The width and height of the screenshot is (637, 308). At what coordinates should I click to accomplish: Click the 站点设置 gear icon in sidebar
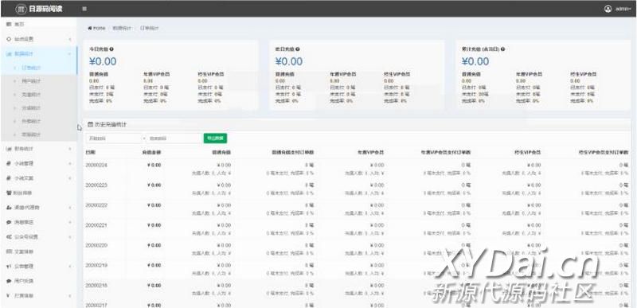(x=9, y=39)
